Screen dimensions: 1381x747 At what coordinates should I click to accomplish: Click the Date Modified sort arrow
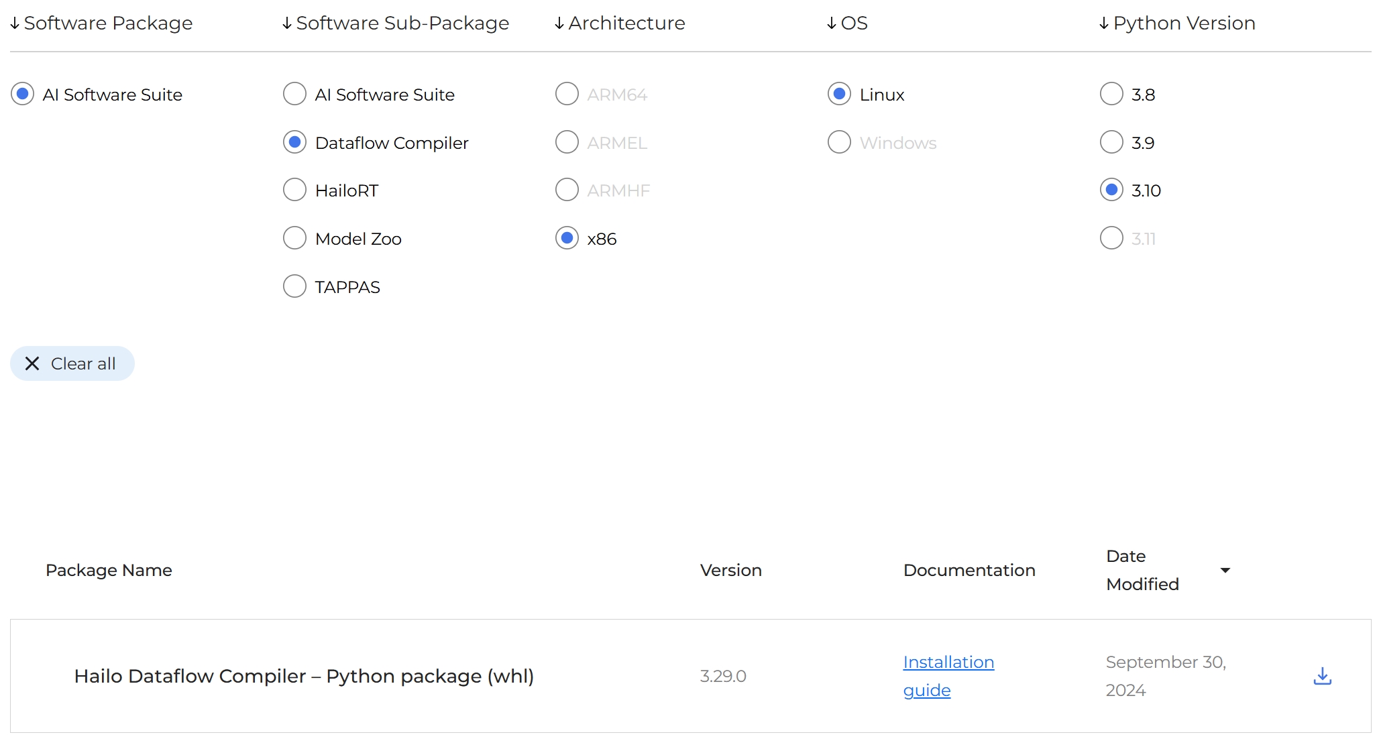pyautogui.click(x=1225, y=570)
